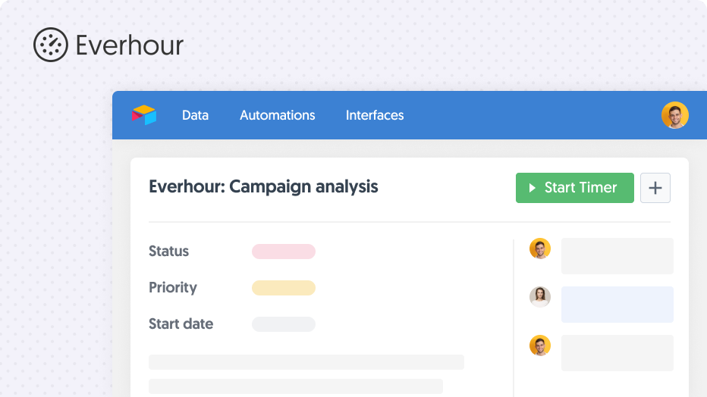Select the first male avatar in list
This screenshot has height=397, width=707.
click(539, 249)
